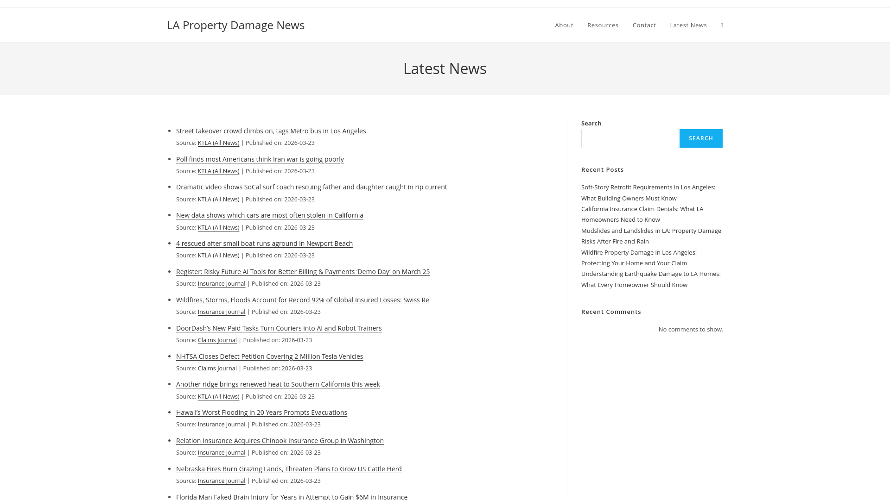Click published date under DoorDash article
The height and width of the screenshot is (500, 890).
[x=277, y=340]
